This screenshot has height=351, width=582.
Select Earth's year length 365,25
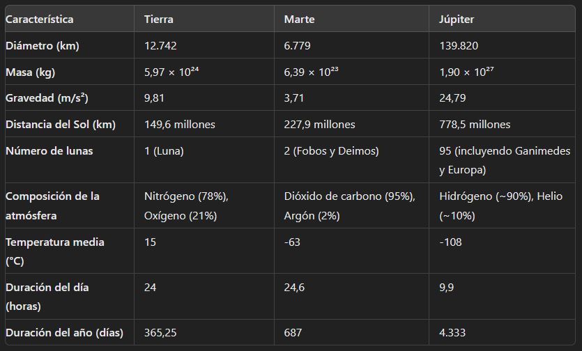[160, 333]
